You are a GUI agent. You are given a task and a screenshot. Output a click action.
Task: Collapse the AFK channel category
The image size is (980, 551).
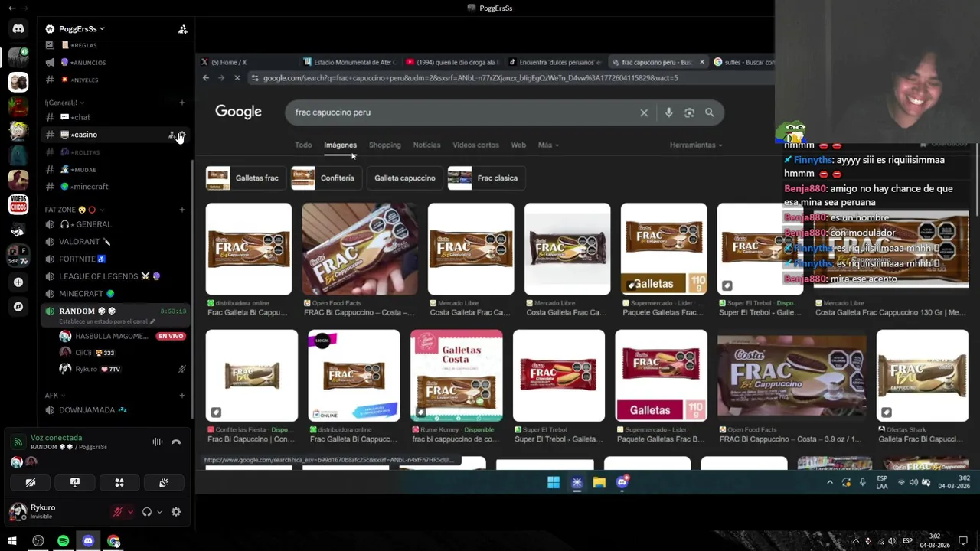pos(55,396)
